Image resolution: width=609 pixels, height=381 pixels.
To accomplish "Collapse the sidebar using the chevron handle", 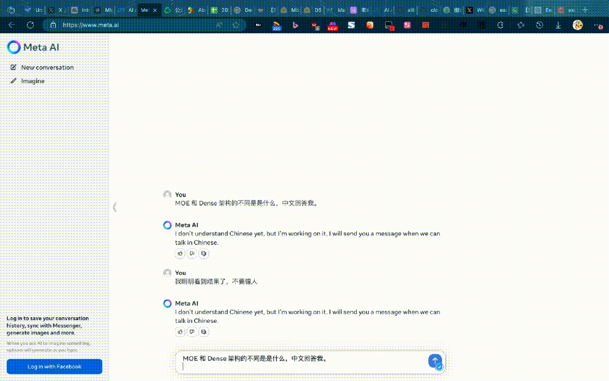I will point(114,207).
